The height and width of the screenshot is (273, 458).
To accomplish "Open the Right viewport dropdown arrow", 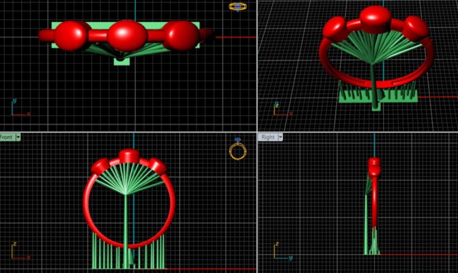I will [279, 137].
